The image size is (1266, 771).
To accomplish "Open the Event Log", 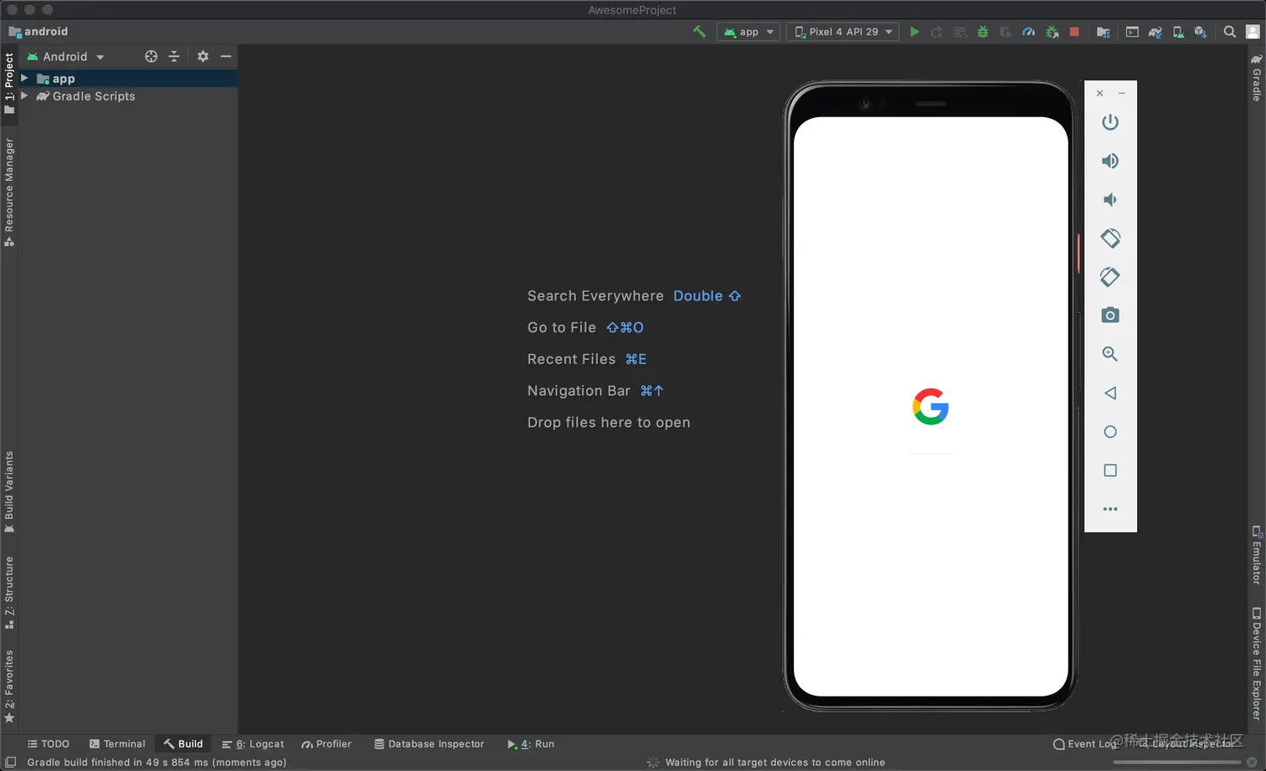I will click(1085, 743).
